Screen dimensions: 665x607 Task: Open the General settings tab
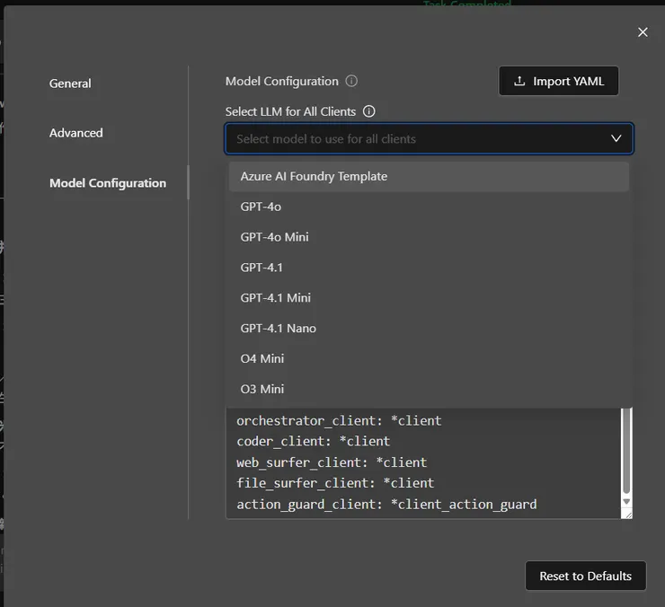(70, 84)
